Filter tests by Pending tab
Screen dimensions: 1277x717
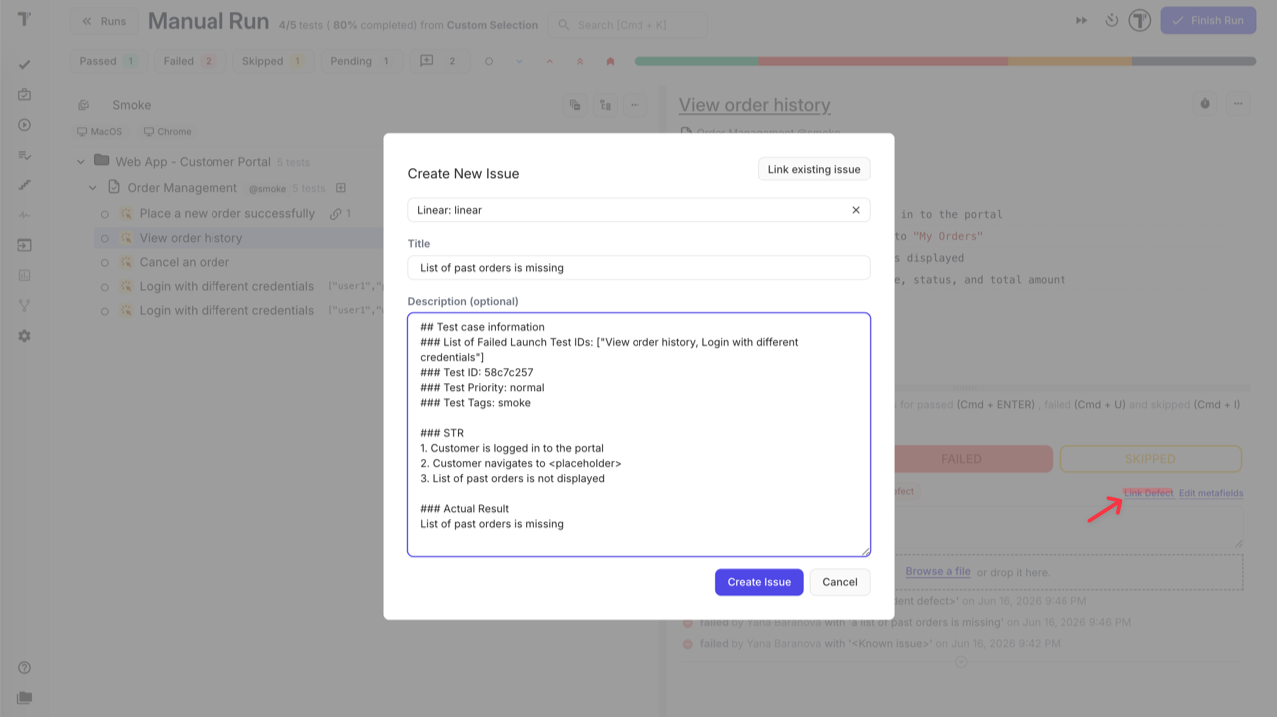pyautogui.click(x=361, y=61)
